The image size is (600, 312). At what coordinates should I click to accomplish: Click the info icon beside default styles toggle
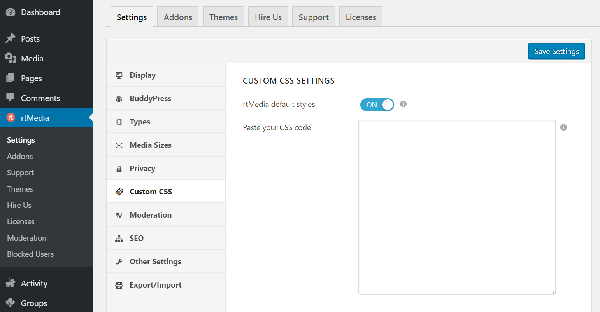coord(403,104)
